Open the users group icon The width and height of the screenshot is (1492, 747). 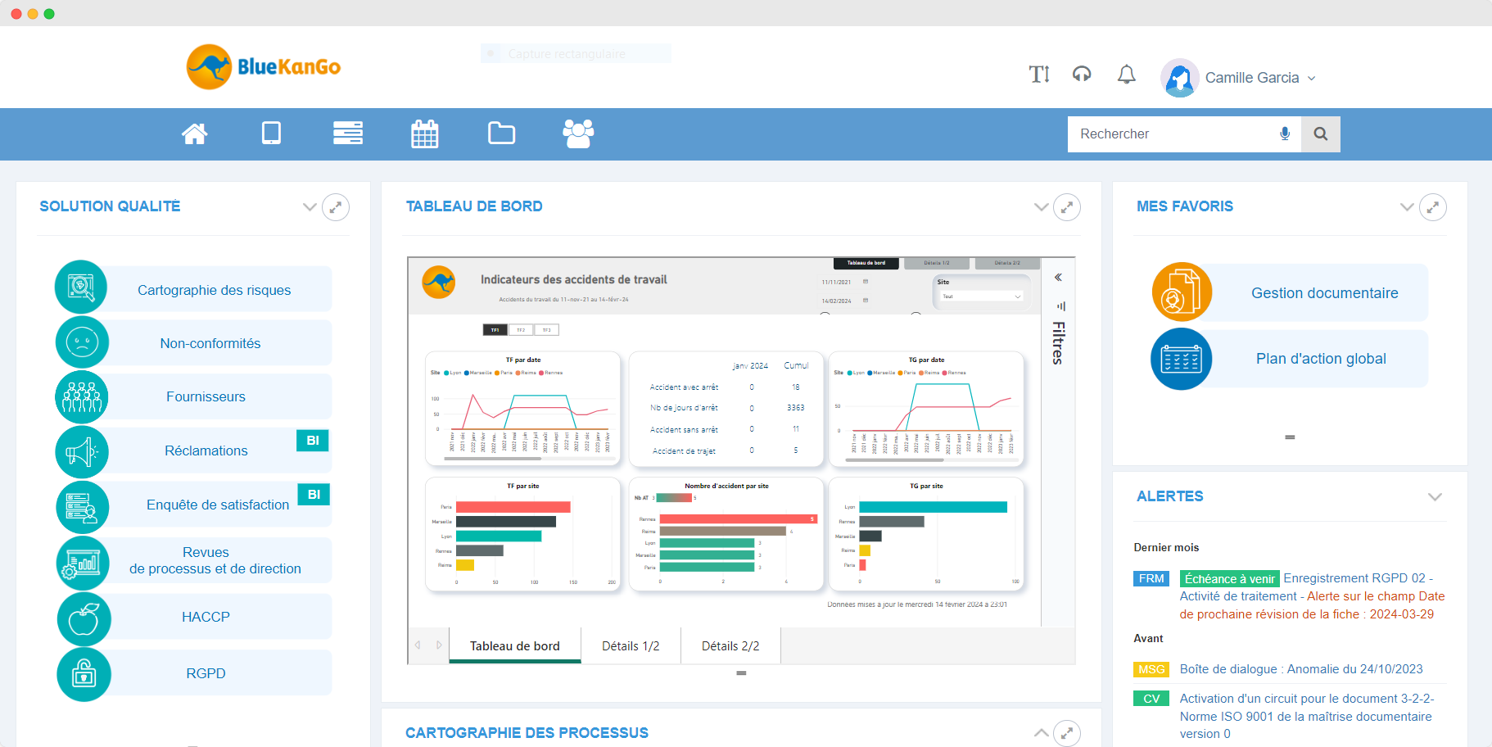[578, 134]
